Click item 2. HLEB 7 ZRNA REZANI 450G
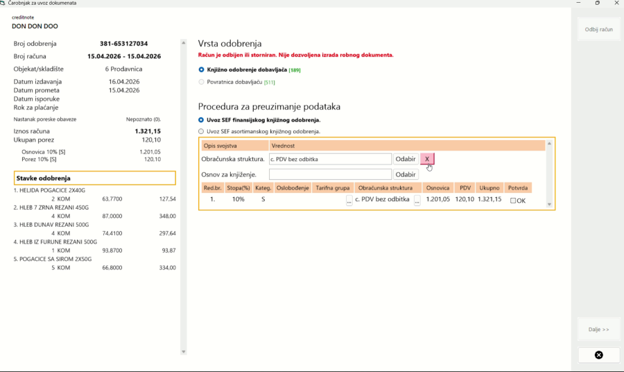624x372 pixels. coord(51,208)
